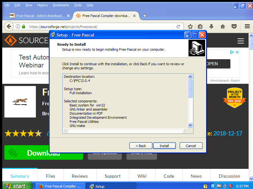Bookmark this page with the star icon
Image resolution: width=253 pixels, height=189 pixels.
pyautogui.click(x=190, y=26)
